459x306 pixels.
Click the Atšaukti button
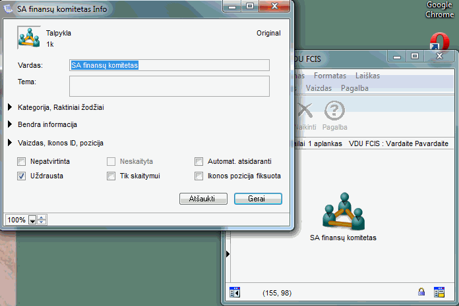pyautogui.click(x=203, y=198)
